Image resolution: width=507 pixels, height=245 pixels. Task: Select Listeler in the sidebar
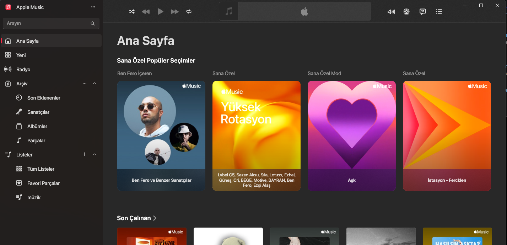[x=24, y=155]
